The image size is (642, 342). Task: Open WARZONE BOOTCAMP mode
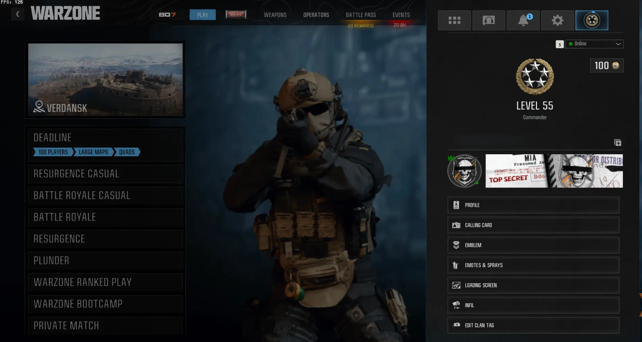click(x=105, y=304)
